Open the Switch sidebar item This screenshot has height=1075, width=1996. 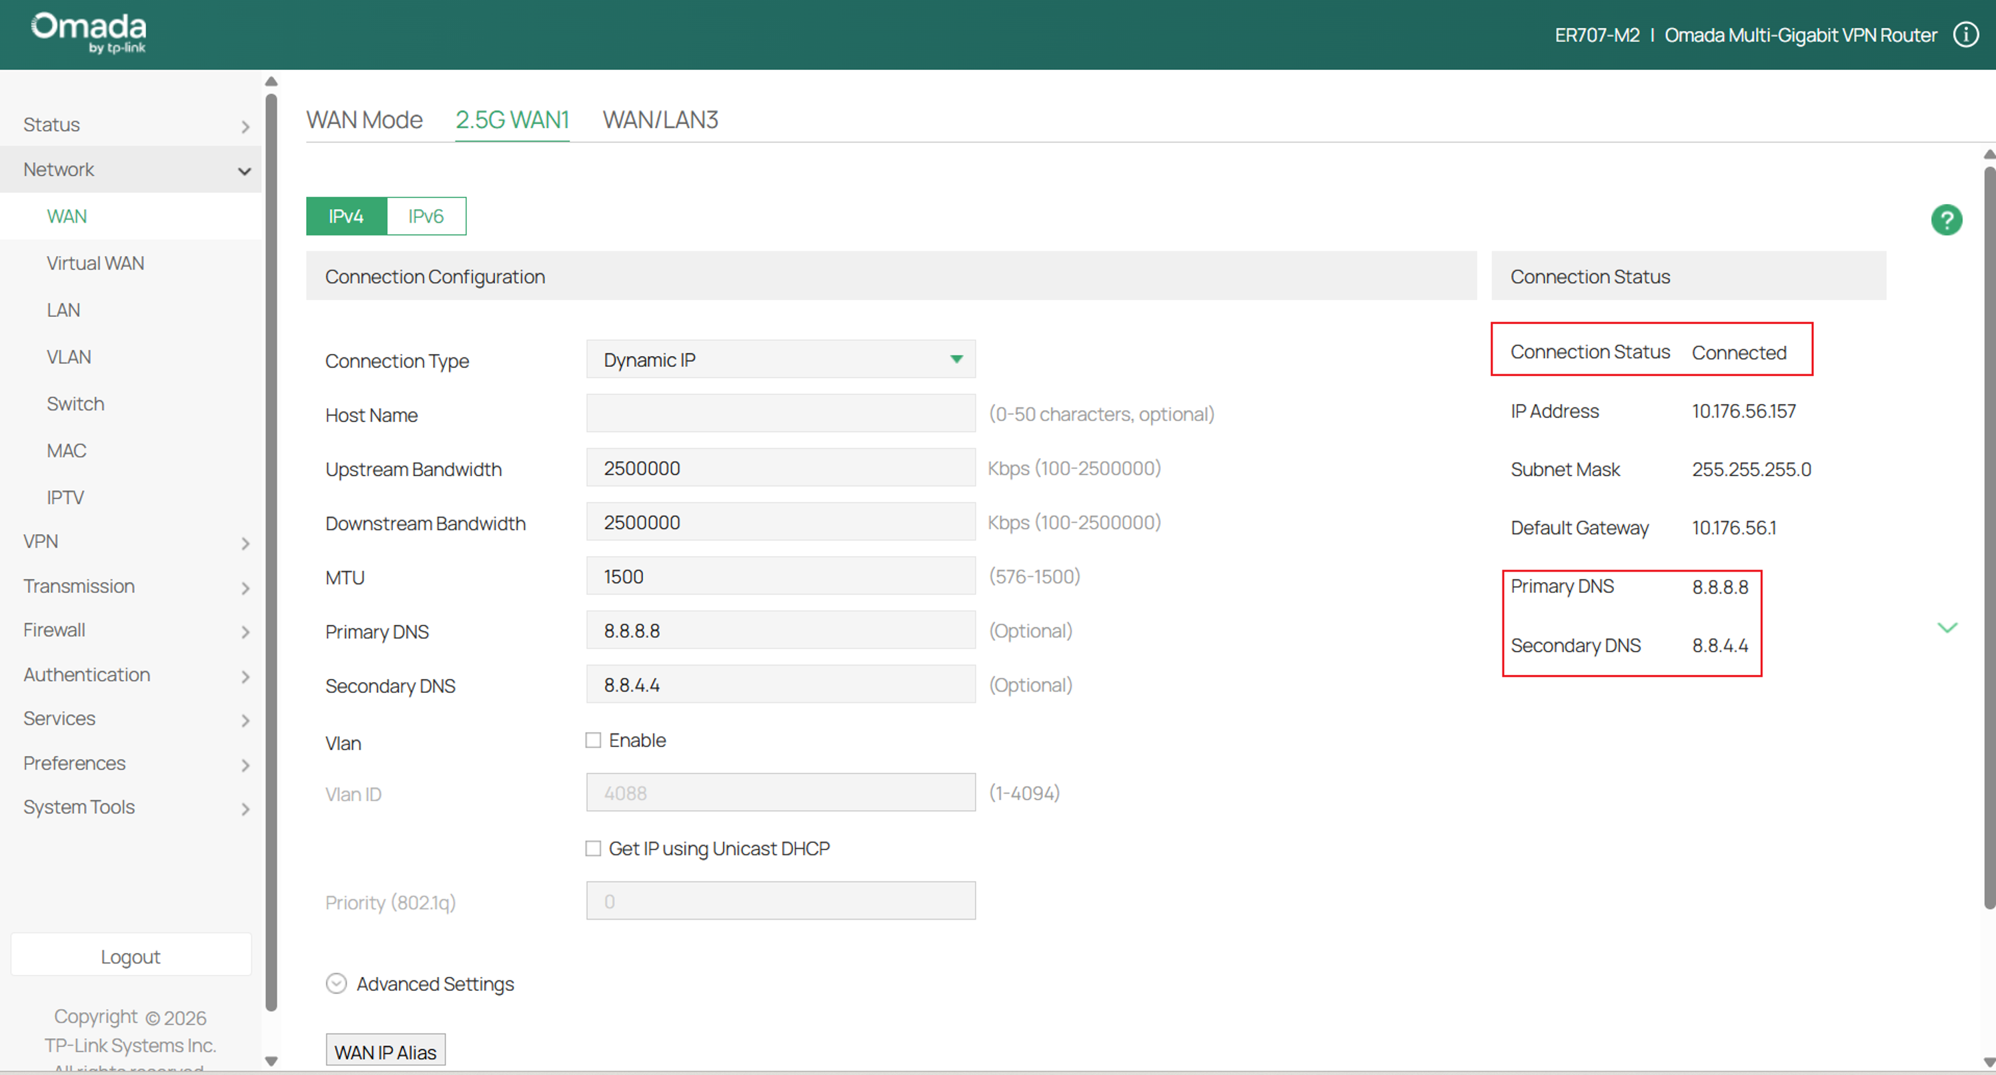point(131,404)
